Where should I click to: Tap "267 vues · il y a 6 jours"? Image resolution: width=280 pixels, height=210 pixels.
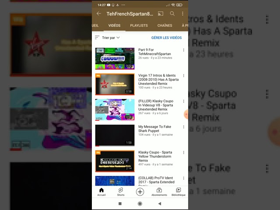coord(153,113)
